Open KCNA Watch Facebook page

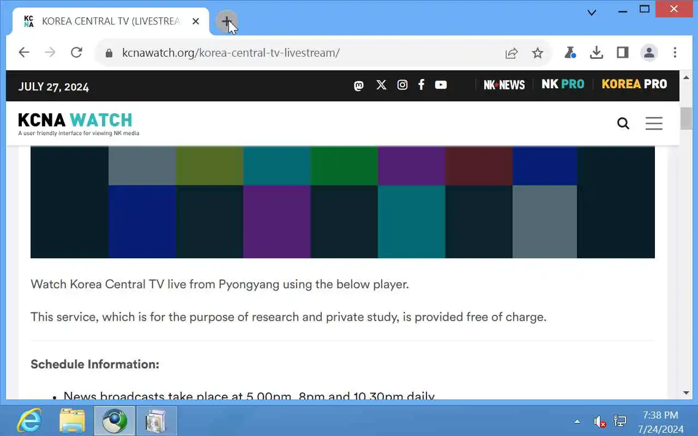click(x=421, y=84)
